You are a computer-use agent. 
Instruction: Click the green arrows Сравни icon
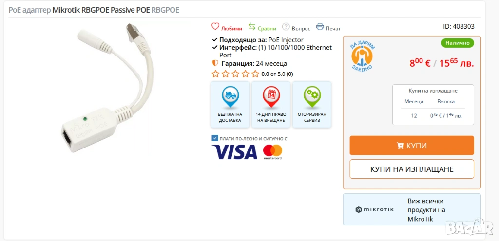click(252, 26)
